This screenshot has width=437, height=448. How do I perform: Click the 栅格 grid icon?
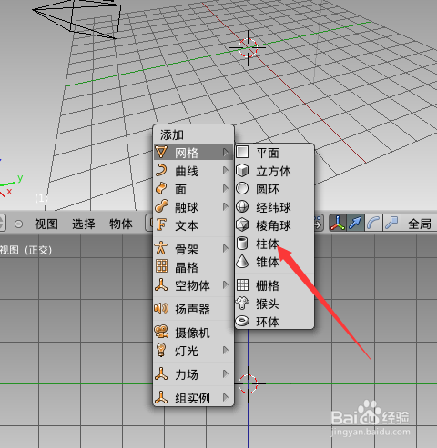click(x=242, y=284)
